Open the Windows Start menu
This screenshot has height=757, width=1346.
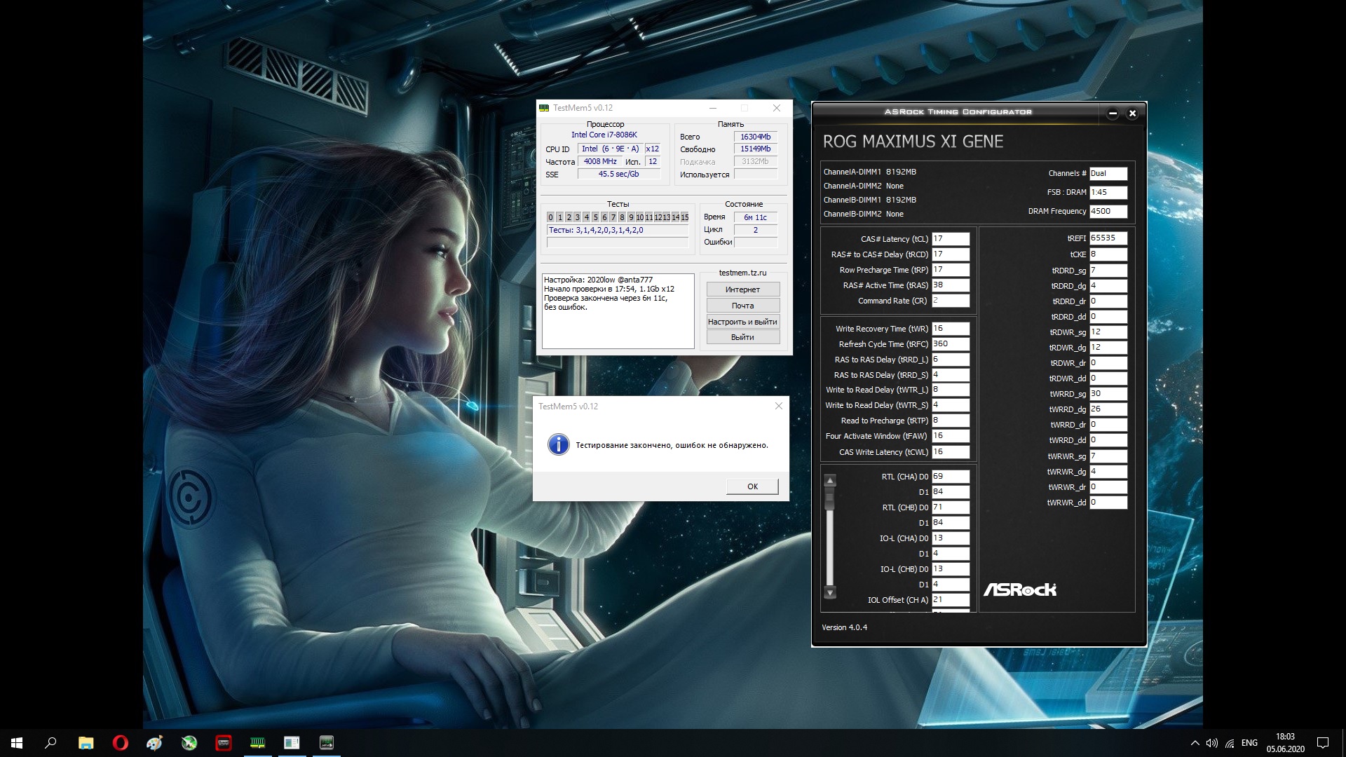(17, 743)
